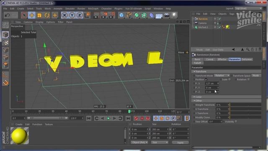Screen dimensions: 268x151
Task: Enable the Visibility checkbox
Action: [x=236, y=121]
